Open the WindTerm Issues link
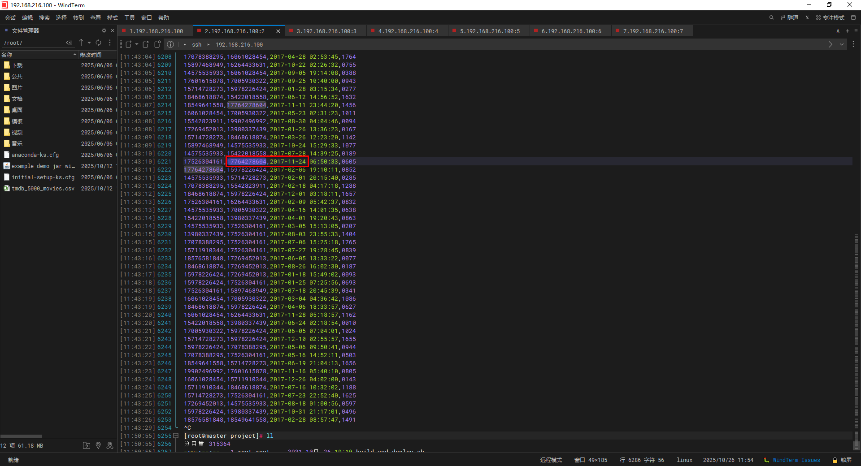Viewport: 861px width, 466px height. pyautogui.click(x=796, y=460)
